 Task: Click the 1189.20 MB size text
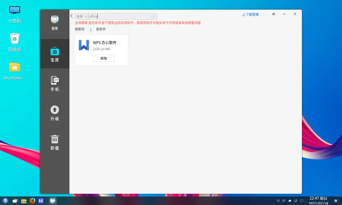click(101, 49)
